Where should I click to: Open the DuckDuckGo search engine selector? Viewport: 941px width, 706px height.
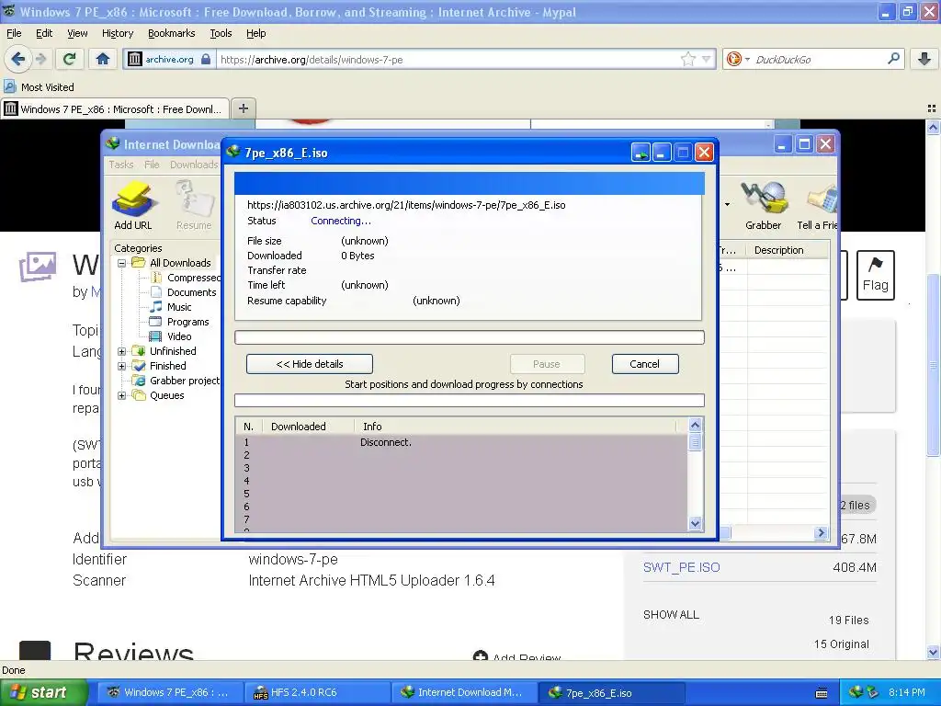(x=738, y=59)
